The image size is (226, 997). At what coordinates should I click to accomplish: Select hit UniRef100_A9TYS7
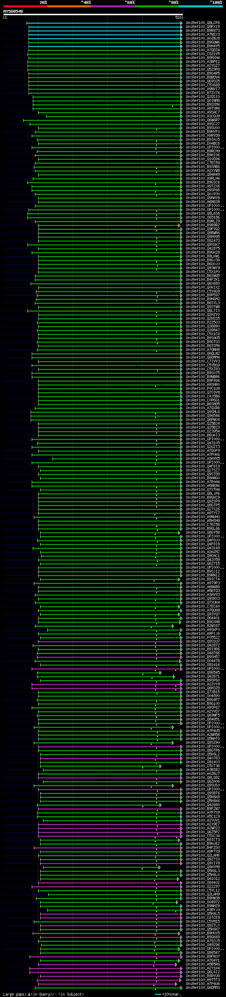point(202,513)
